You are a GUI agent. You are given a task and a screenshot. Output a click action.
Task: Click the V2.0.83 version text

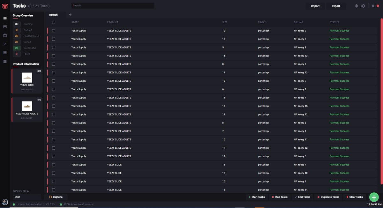(50, 204)
